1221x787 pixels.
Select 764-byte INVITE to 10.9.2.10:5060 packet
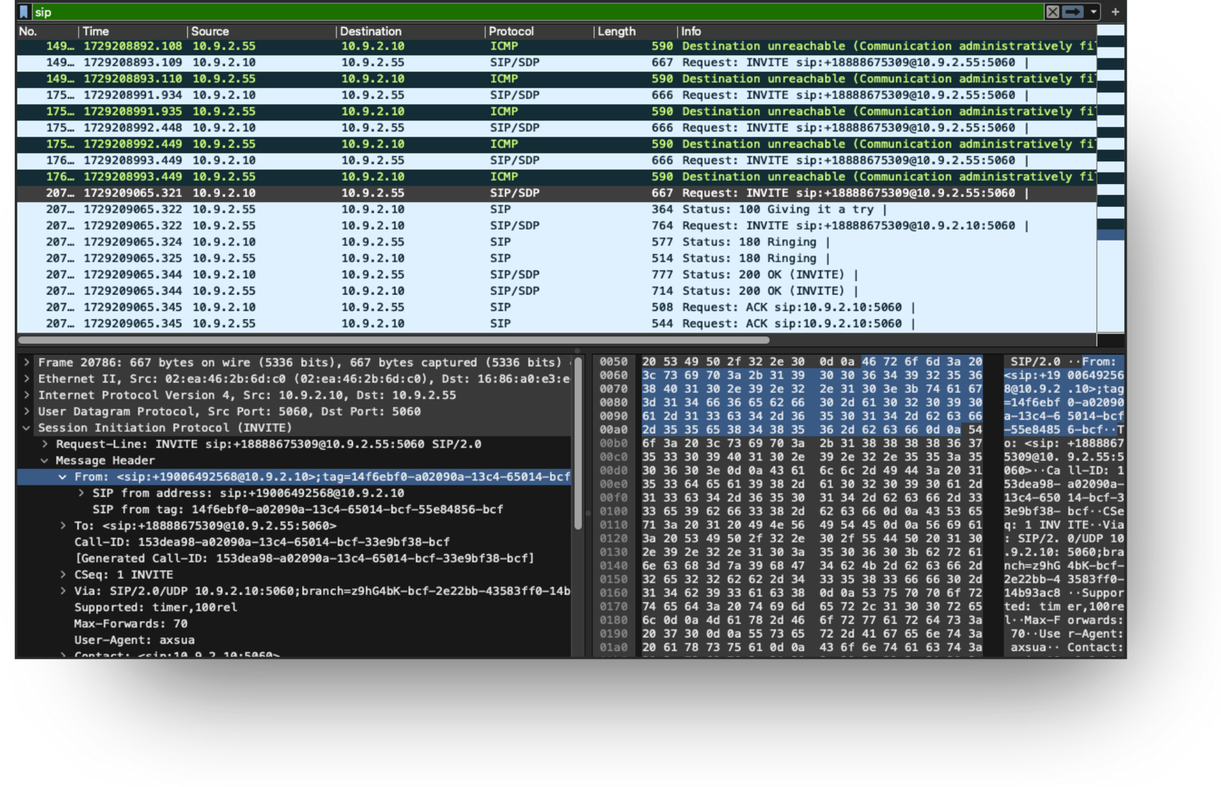[556, 226]
